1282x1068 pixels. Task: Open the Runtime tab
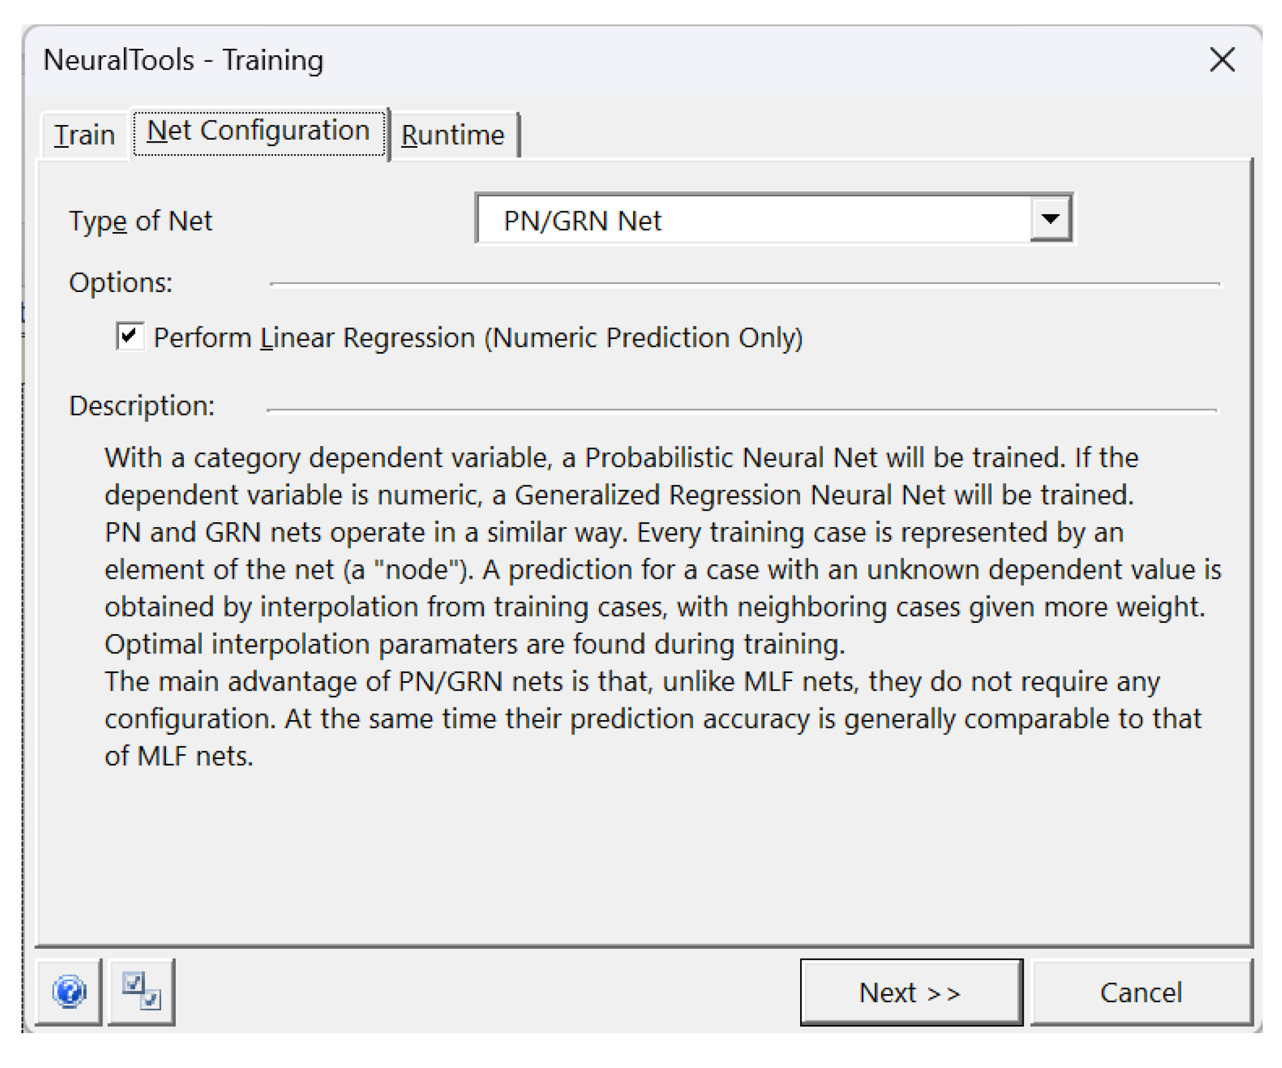(x=452, y=135)
